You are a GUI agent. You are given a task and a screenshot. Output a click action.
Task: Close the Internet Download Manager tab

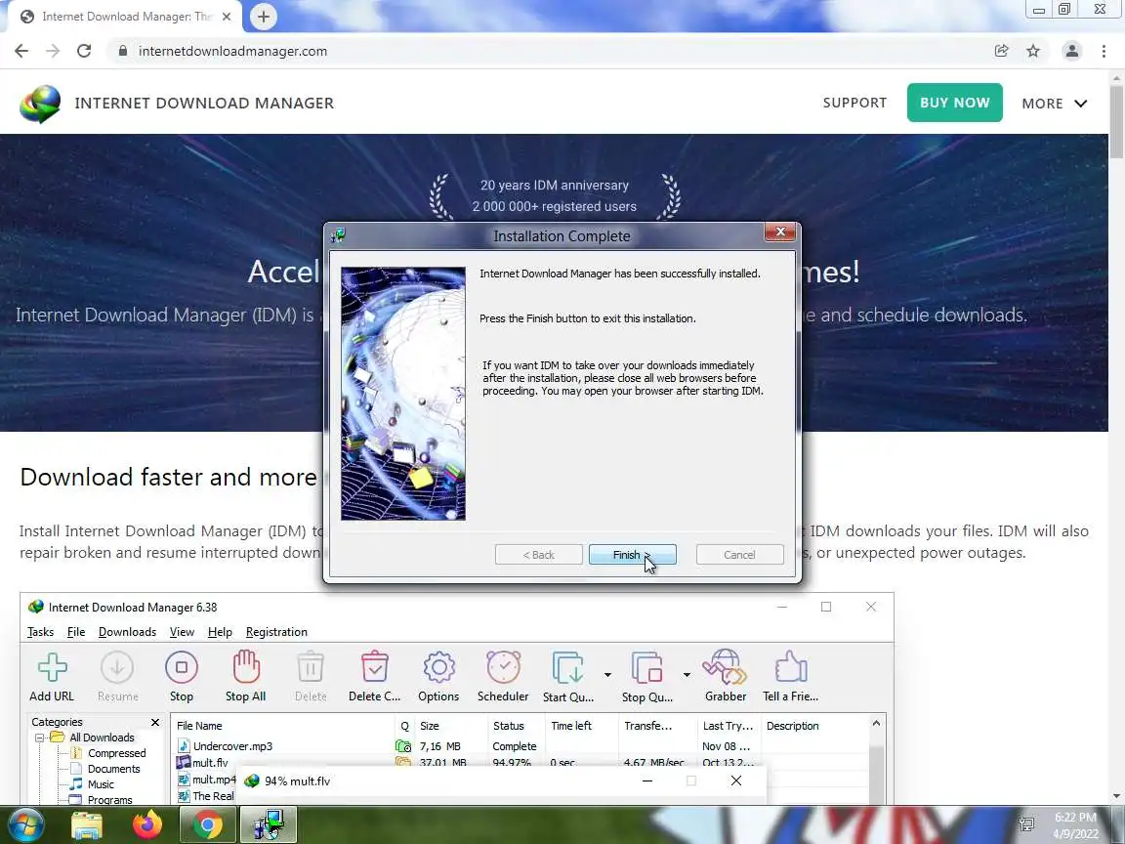coord(227,17)
